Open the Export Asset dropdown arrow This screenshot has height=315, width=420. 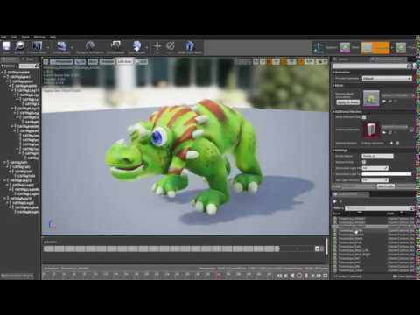pyautogui.click(x=147, y=46)
